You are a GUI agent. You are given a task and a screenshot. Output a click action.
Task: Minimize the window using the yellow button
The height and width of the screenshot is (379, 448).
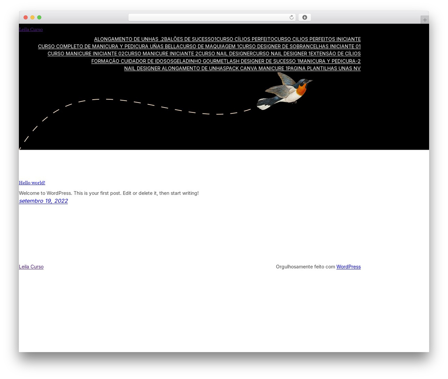(x=33, y=17)
